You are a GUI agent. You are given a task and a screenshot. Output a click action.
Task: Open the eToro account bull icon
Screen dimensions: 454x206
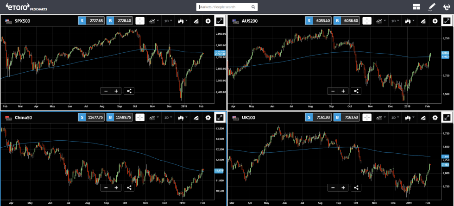446,7
